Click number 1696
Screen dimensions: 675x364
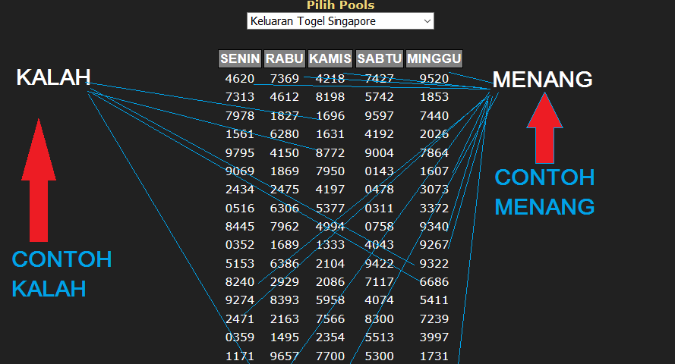pos(330,116)
